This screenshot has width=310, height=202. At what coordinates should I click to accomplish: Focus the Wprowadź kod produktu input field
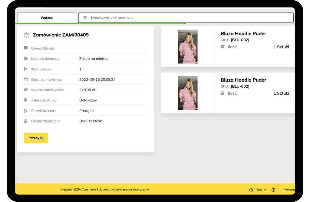(x=191, y=18)
